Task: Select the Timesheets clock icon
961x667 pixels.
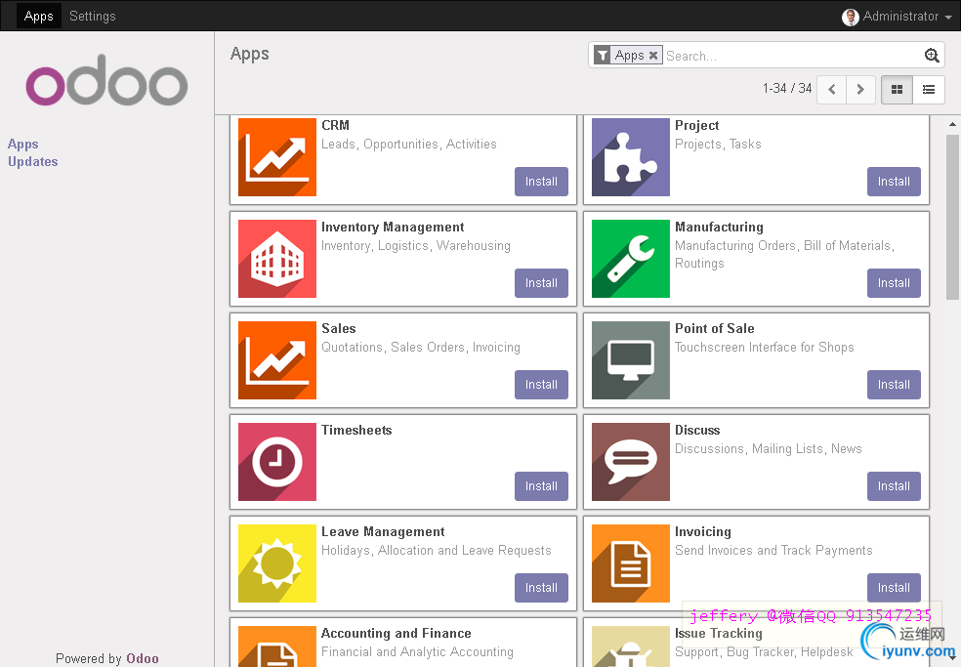Action: 277,462
